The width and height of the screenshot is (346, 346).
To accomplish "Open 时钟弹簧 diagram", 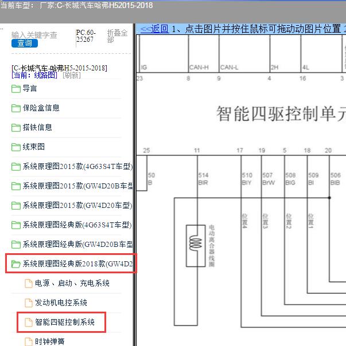I will point(50,341).
